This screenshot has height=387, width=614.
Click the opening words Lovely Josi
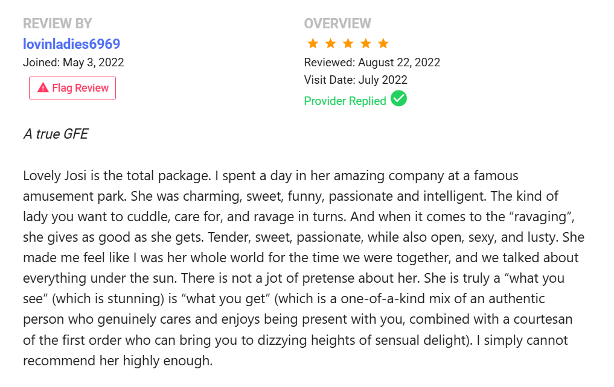click(54, 176)
